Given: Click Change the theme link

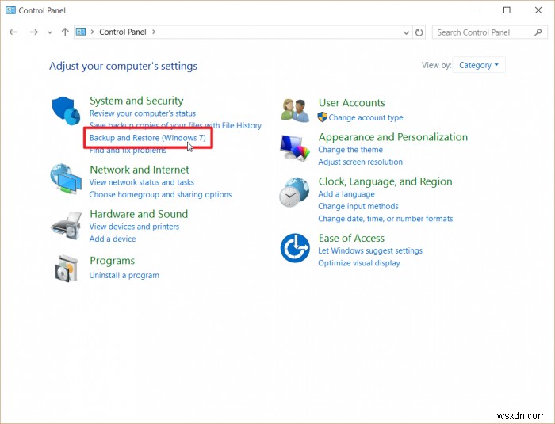Looking at the screenshot, I should click(350, 150).
